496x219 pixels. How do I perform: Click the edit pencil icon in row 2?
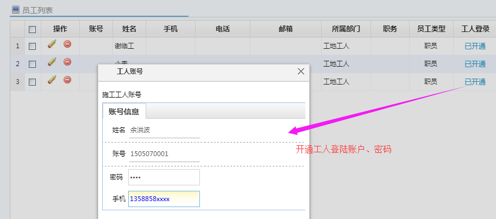point(52,62)
